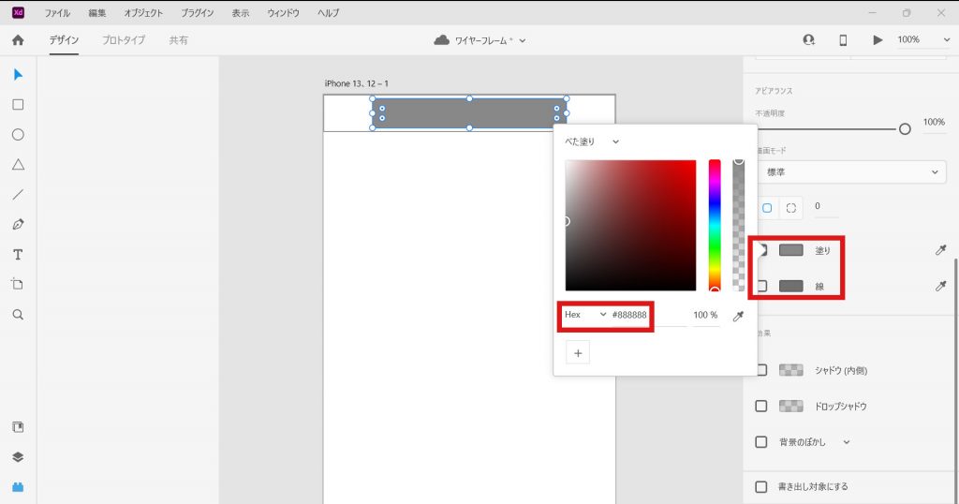The width and height of the screenshot is (959, 504).
Task: Open the invite to document user icon
Action: (x=808, y=39)
